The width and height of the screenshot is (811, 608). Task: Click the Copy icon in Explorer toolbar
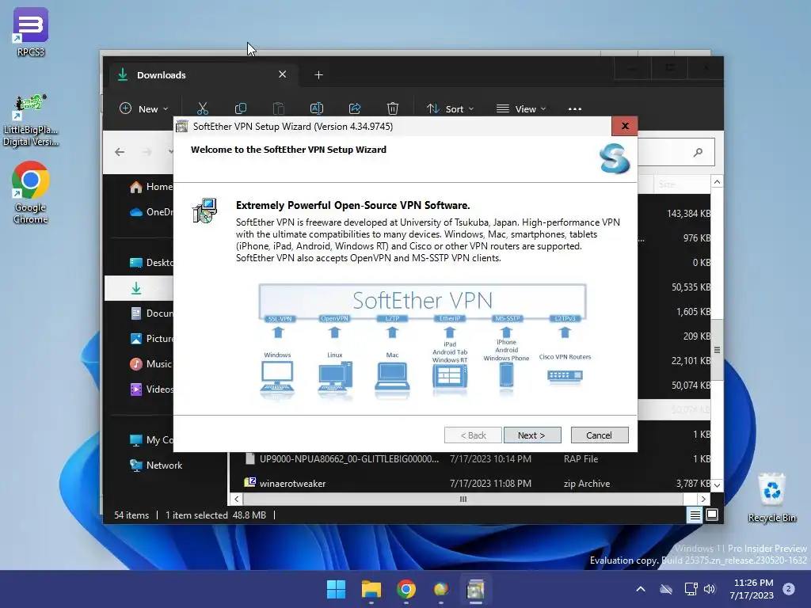[241, 108]
